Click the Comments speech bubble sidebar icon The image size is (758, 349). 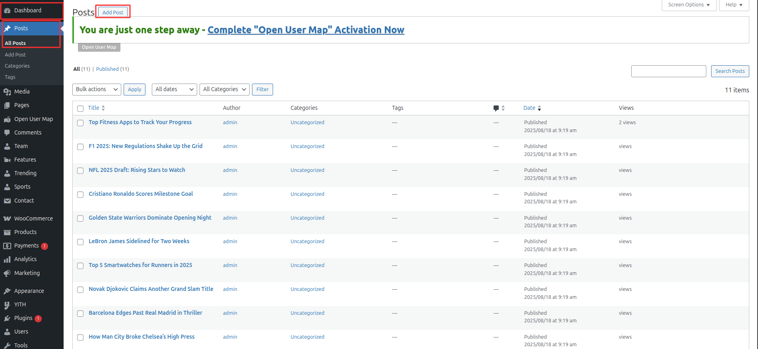(x=7, y=133)
